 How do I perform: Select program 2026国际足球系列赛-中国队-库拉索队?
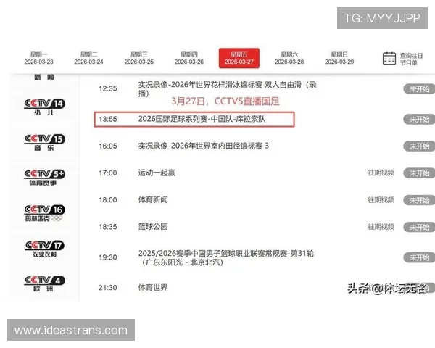[x=202, y=119]
